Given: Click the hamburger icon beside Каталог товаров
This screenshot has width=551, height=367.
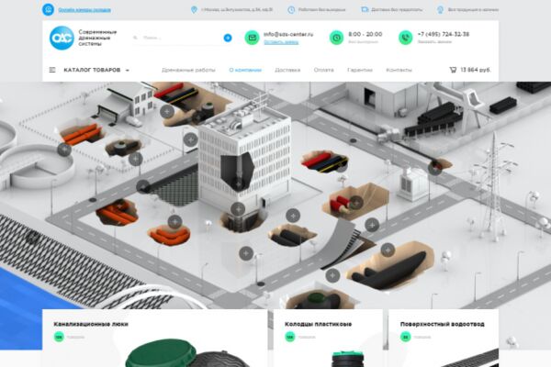Looking at the screenshot, I should coord(52,70).
